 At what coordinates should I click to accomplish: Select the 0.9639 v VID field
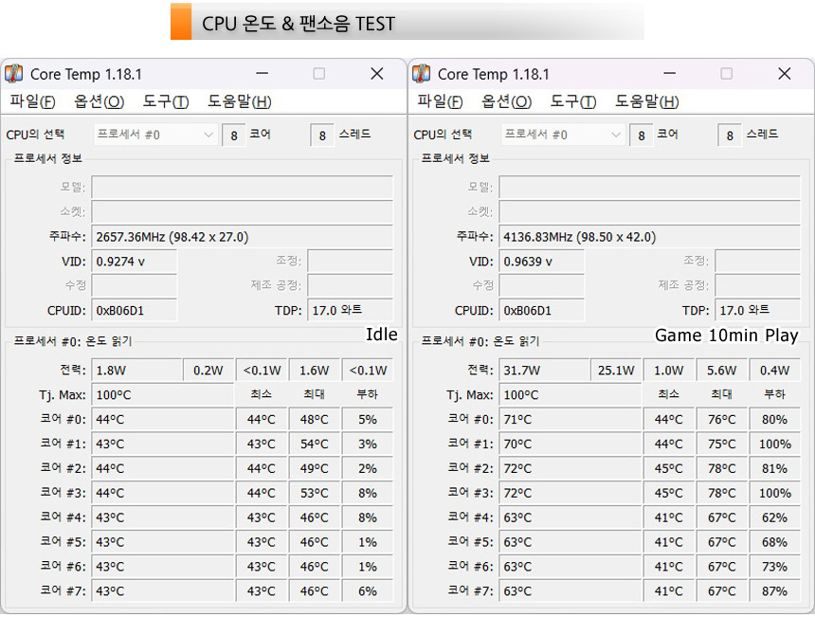pos(541,262)
